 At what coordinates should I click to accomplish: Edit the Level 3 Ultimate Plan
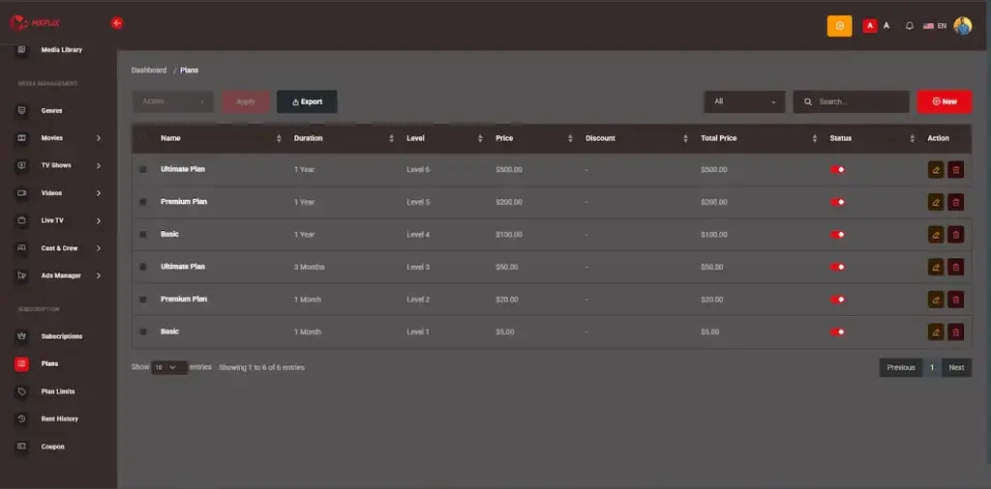tap(936, 267)
